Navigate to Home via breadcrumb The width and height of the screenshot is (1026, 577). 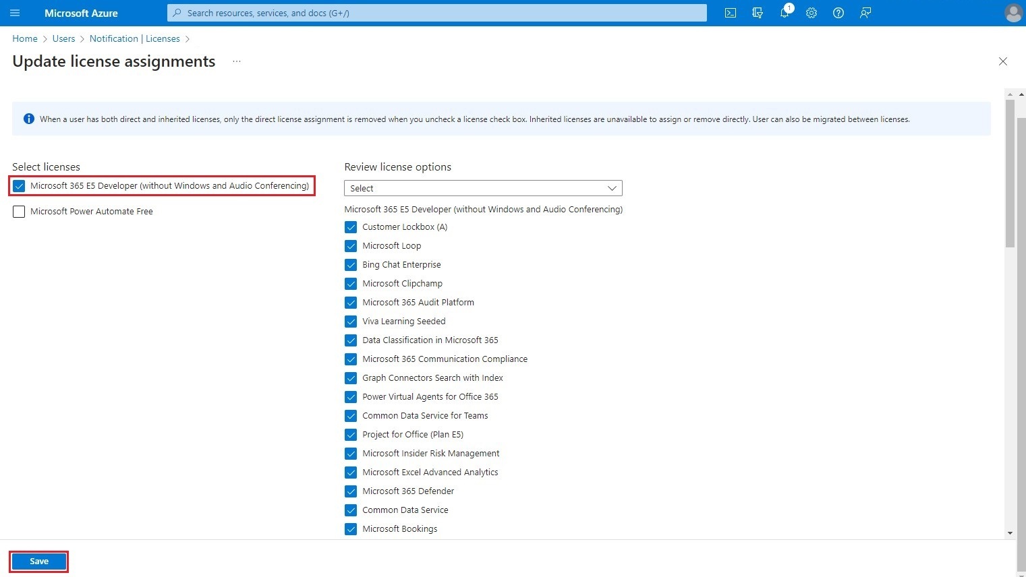coord(24,38)
